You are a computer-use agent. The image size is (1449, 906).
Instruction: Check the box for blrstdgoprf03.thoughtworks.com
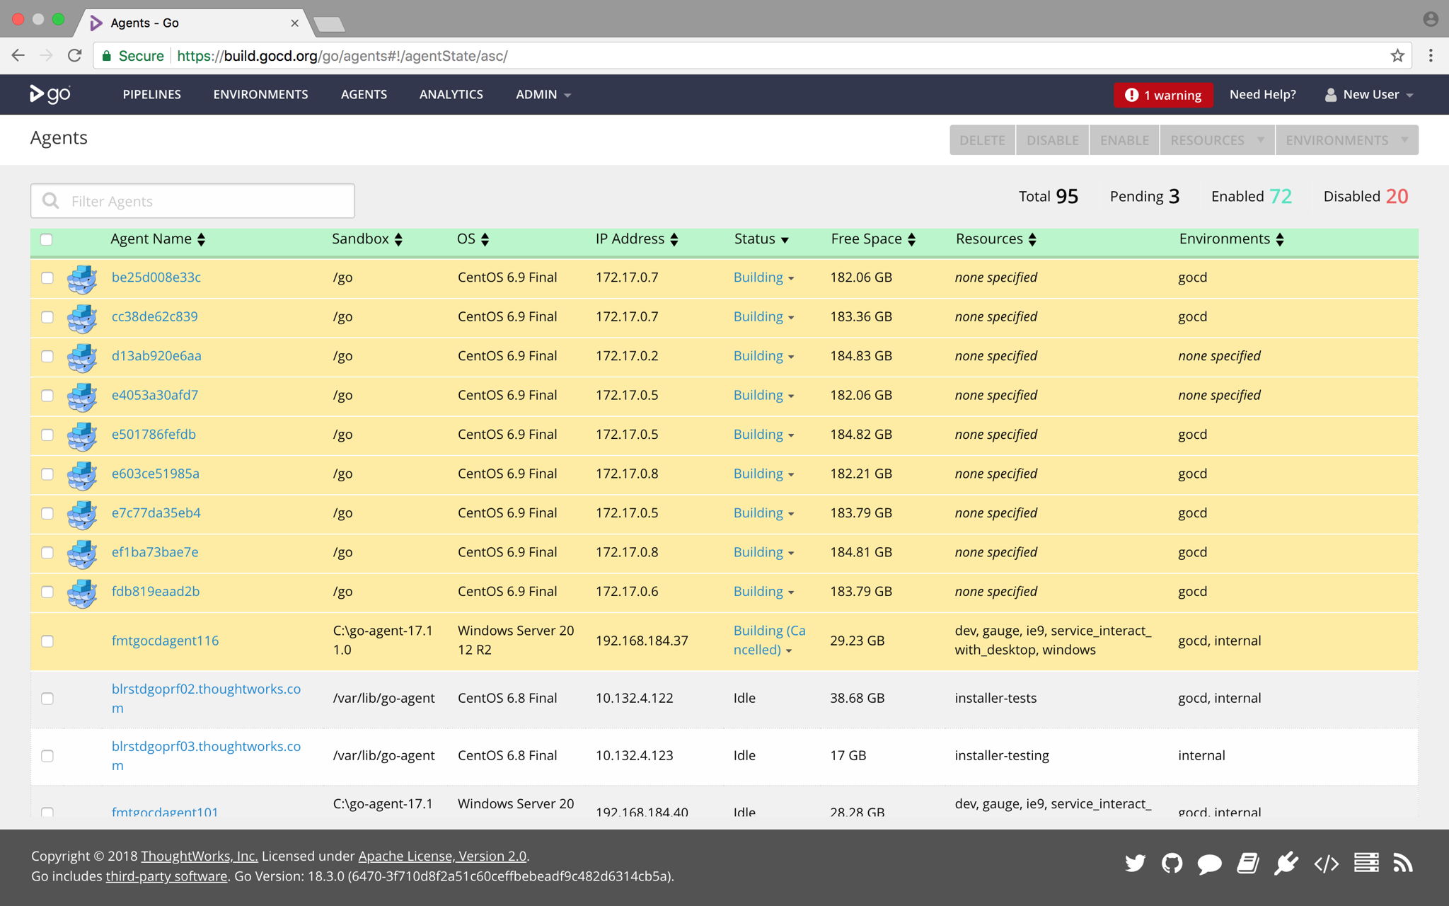coord(47,756)
